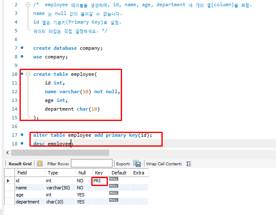The image size is (276, 215).
Task: Click the 'PRI' Key cell
Action: tap(100, 181)
